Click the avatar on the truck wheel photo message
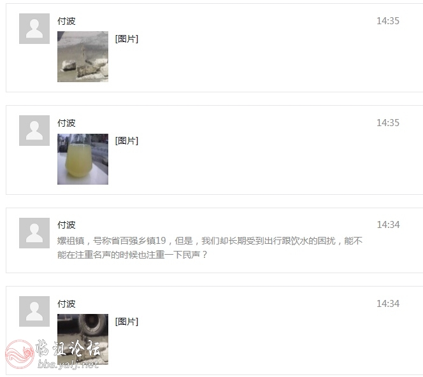 click(x=34, y=311)
